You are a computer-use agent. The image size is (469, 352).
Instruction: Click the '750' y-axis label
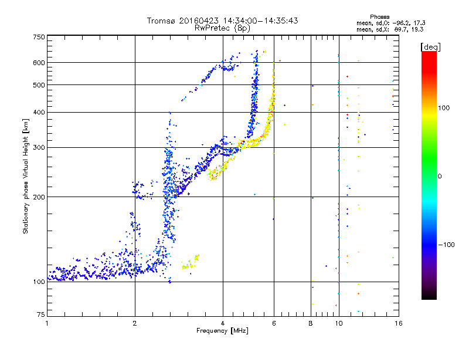click(x=39, y=37)
